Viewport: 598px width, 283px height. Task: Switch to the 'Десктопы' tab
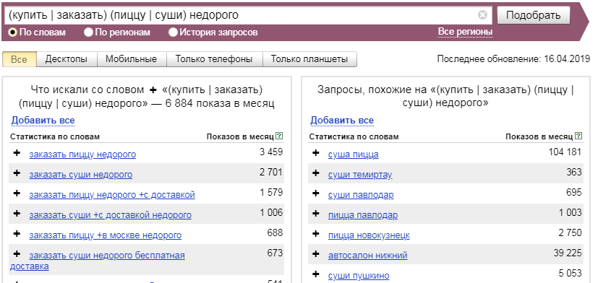67,59
